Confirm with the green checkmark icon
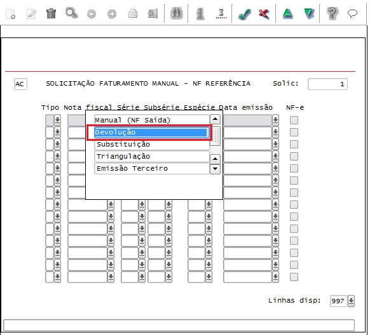Screen dimensions: 370x335 tap(245, 14)
